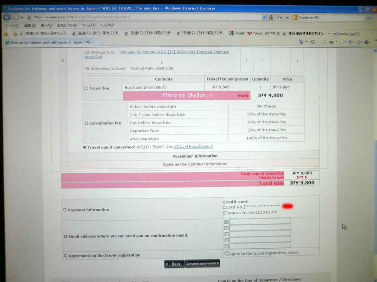Open the ヘルプ(H) menu

(107, 25)
